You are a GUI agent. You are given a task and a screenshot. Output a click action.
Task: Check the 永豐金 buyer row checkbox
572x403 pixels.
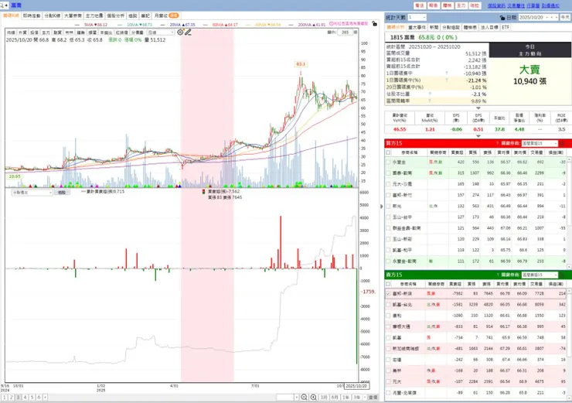pyautogui.click(x=388, y=162)
